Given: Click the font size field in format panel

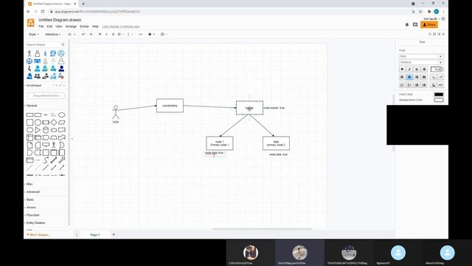Looking at the screenshot, I should 435,69.
